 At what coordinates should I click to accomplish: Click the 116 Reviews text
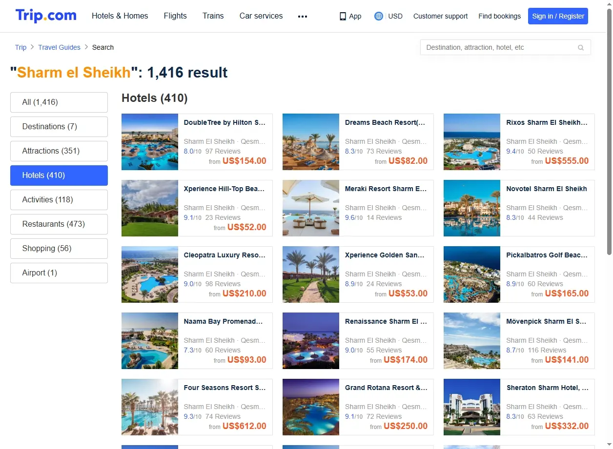(547, 350)
